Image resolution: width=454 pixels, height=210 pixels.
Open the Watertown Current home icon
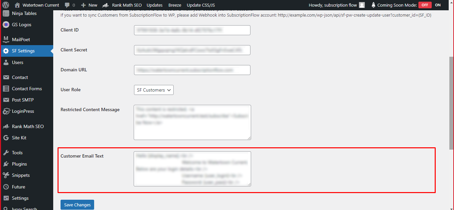click(x=17, y=5)
